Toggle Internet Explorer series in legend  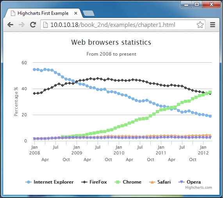50,182
